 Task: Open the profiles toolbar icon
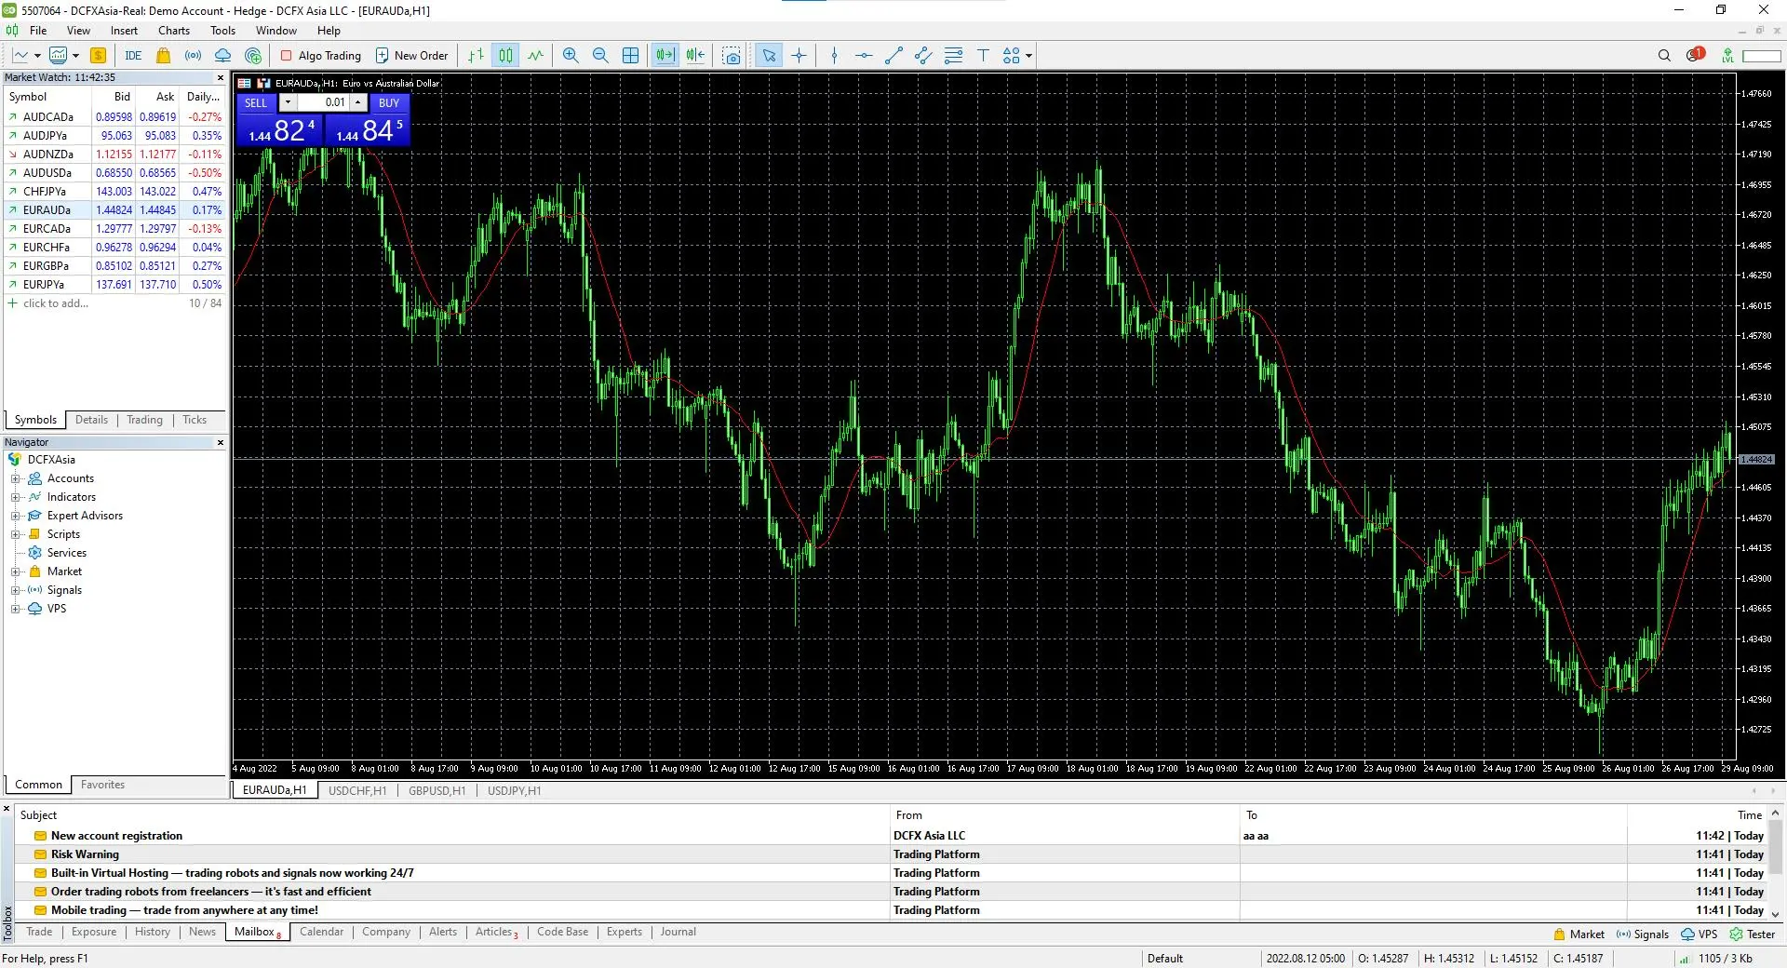(x=59, y=56)
